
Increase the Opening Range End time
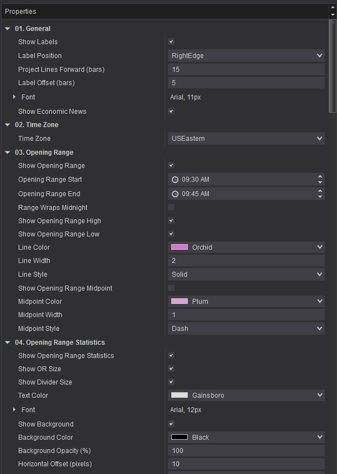point(320,191)
